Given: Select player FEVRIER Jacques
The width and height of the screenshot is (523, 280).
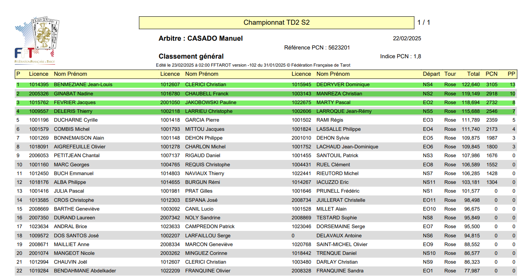Looking at the screenshot, I should 75,103.
